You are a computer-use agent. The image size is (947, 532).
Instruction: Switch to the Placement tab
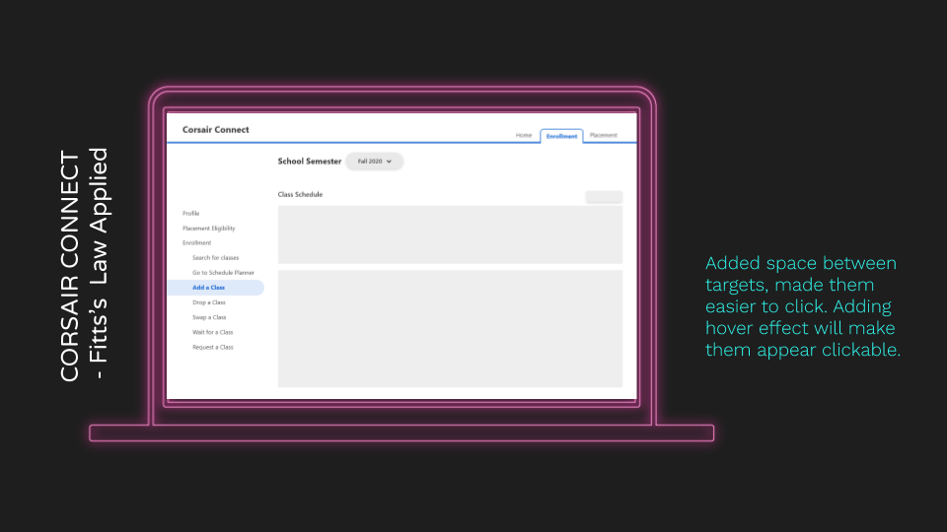point(604,135)
